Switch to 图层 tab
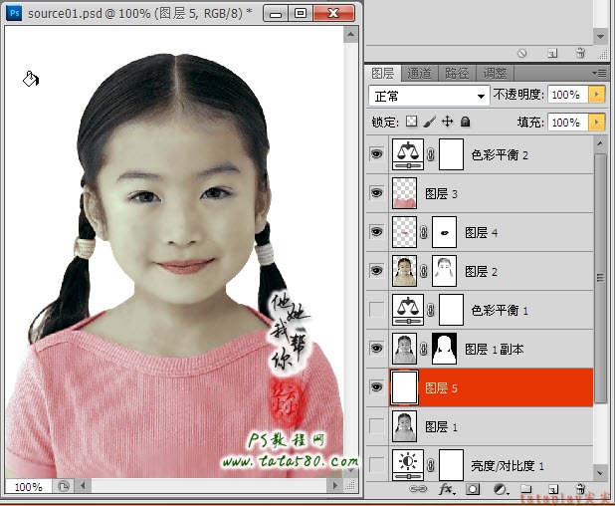The height and width of the screenshot is (506, 615). [383, 74]
